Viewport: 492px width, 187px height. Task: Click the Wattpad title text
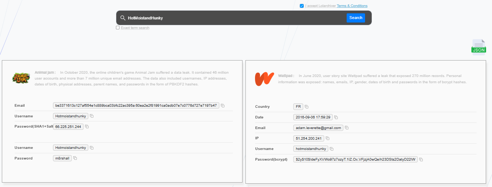pos(286,76)
